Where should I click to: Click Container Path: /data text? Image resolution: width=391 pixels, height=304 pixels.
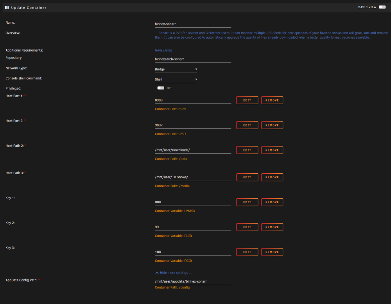pos(171,158)
